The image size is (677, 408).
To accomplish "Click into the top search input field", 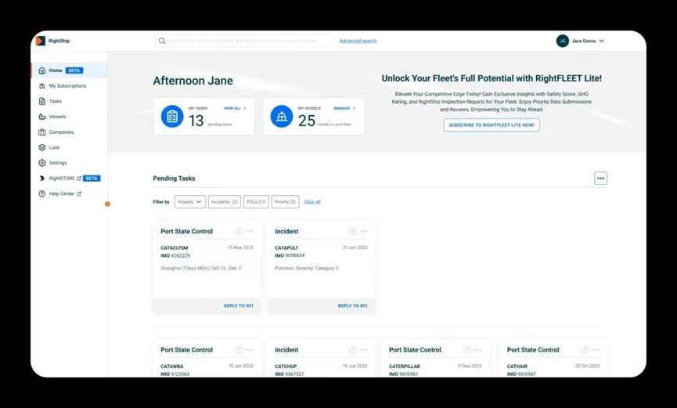I will [x=245, y=41].
